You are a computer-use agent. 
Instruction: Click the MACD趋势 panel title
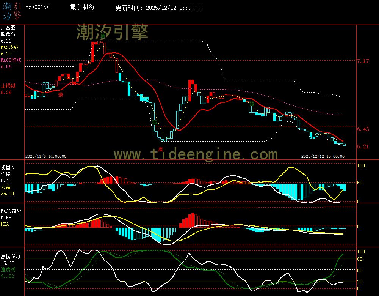[11, 211]
